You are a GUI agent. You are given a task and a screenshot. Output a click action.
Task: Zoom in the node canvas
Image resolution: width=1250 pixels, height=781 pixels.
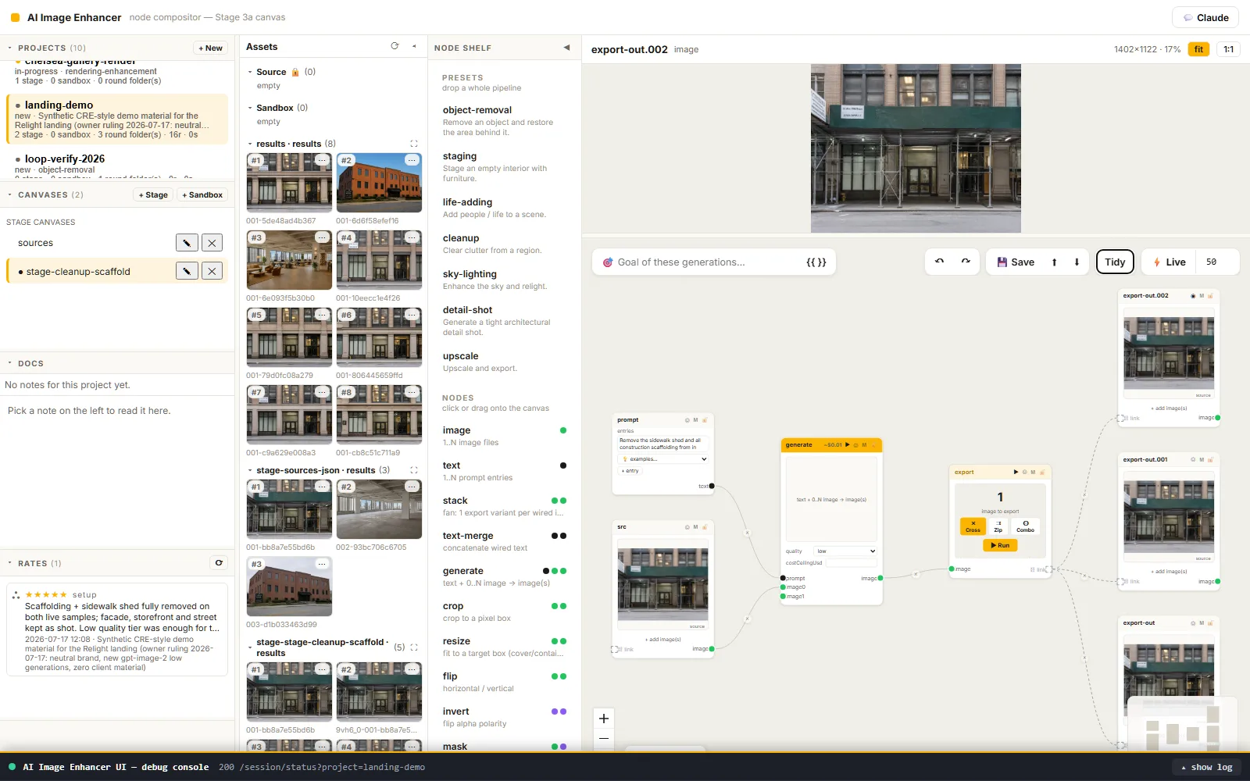coord(604,719)
